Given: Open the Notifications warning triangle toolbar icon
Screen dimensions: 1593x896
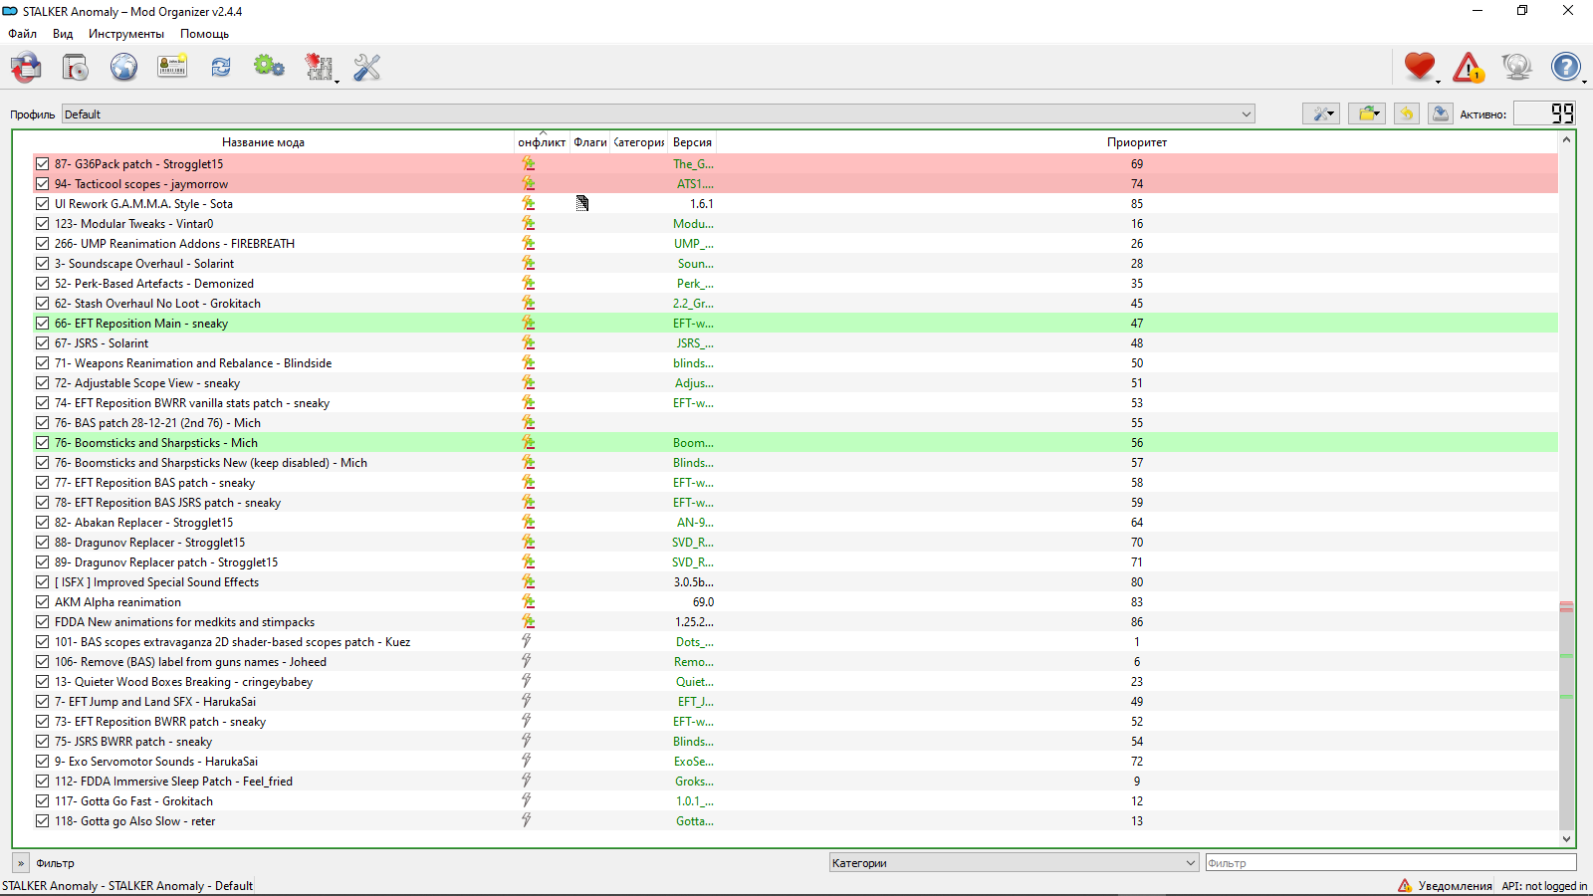Looking at the screenshot, I should click(x=1469, y=67).
